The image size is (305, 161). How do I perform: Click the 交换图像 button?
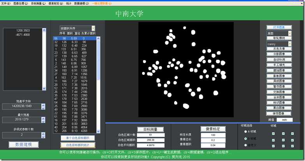279,92
